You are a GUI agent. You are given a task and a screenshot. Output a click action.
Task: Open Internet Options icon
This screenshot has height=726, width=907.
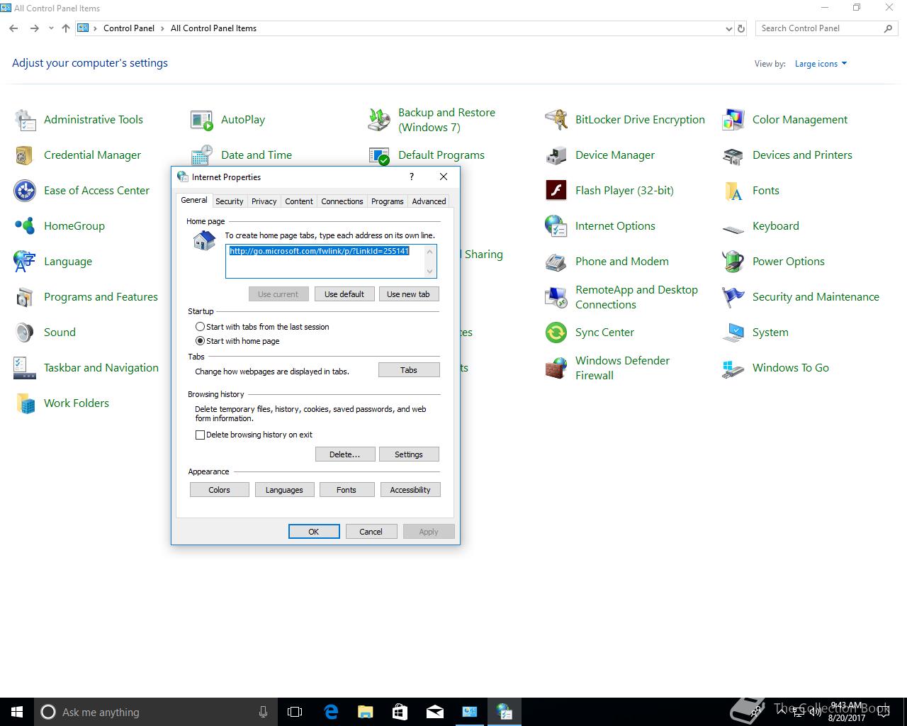556,226
